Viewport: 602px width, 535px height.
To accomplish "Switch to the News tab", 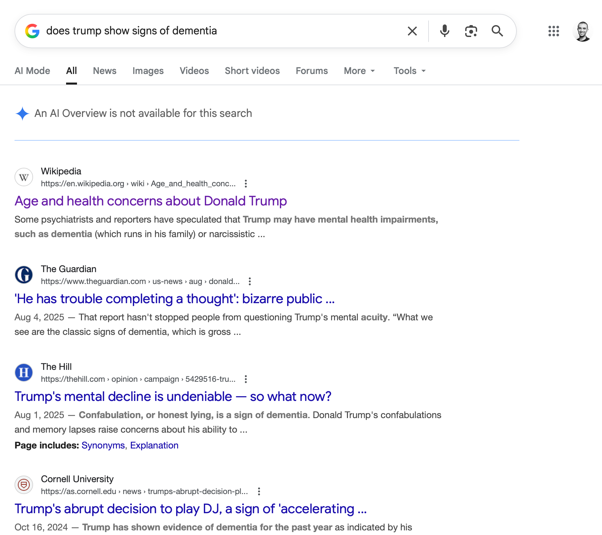I will [x=104, y=71].
